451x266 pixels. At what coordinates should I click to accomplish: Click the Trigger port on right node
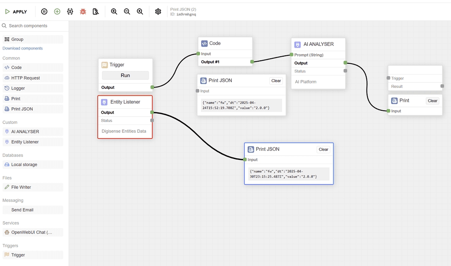[x=388, y=78]
